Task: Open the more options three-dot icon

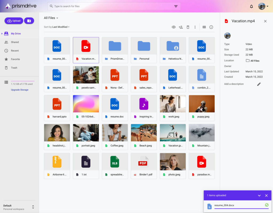Action: coord(195,27)
